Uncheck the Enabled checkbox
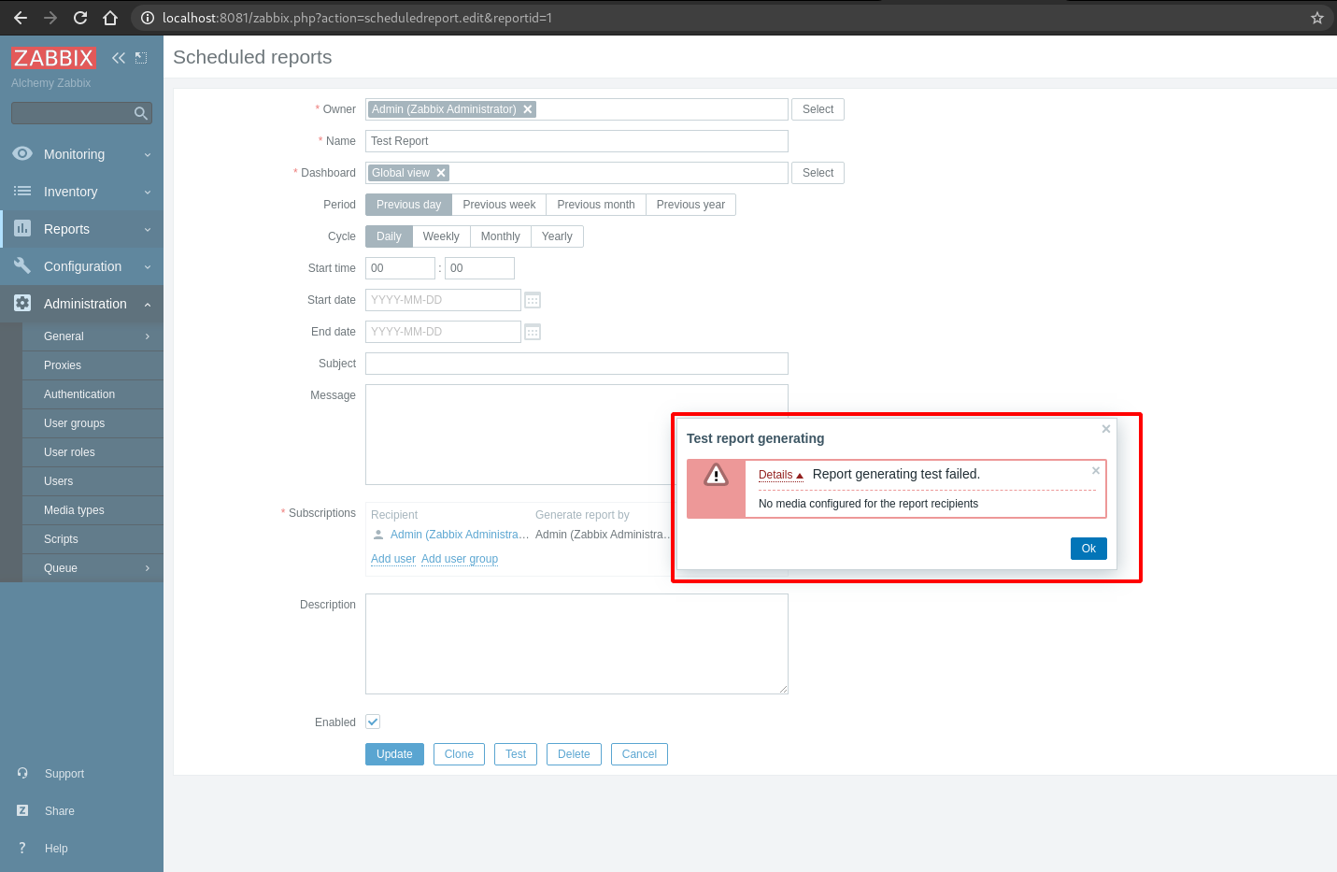 (372, 721)
